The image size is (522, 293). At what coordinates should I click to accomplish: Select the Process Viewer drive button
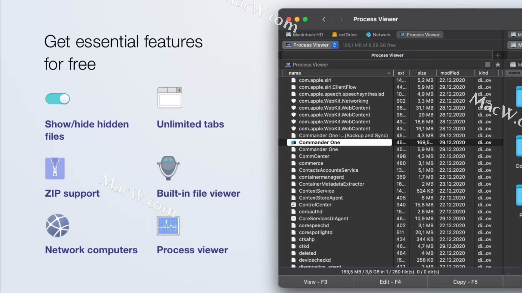point(420,35)
